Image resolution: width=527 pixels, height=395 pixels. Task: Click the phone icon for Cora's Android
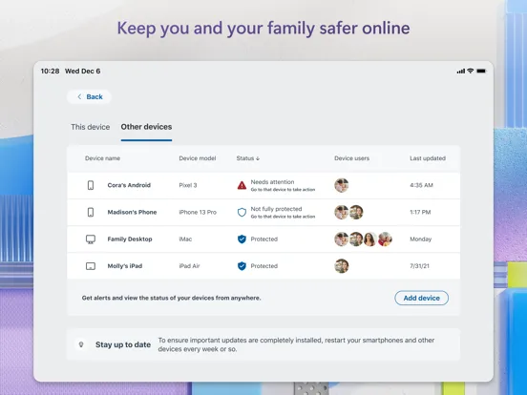[x=91, y=185]
